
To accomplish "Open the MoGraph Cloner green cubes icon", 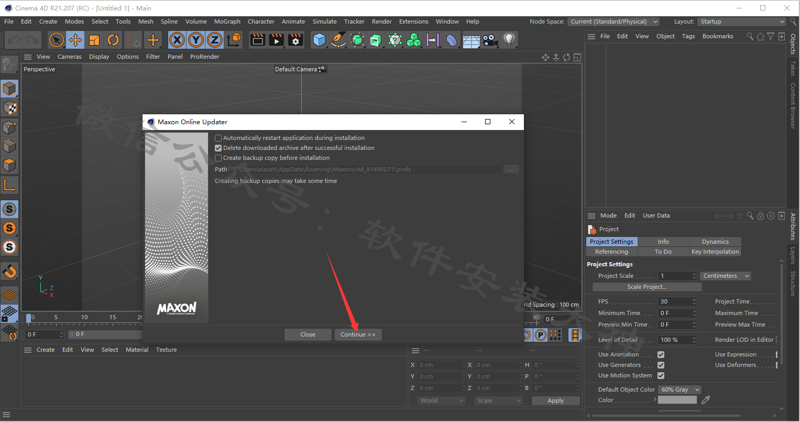I will click(x=414, y=40).
